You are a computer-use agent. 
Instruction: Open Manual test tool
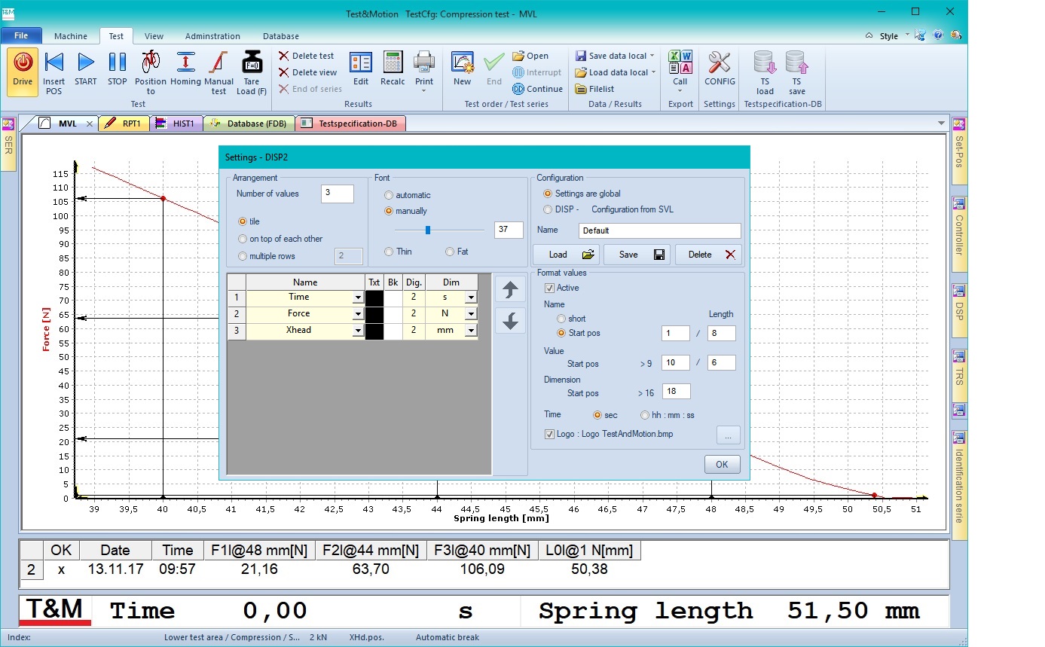click(218, 72)
